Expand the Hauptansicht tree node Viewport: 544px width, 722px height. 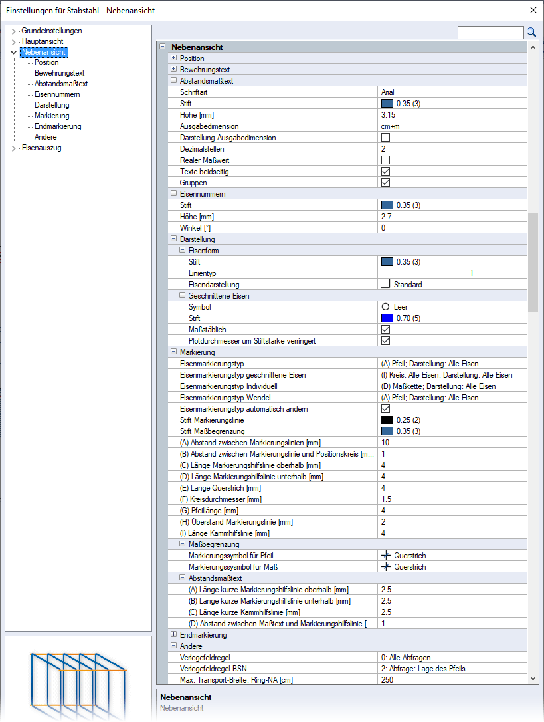tap(14, 42)
